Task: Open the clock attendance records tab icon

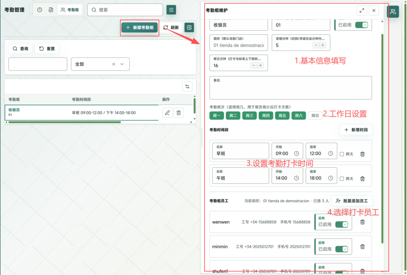Action: tap(40, 10)
